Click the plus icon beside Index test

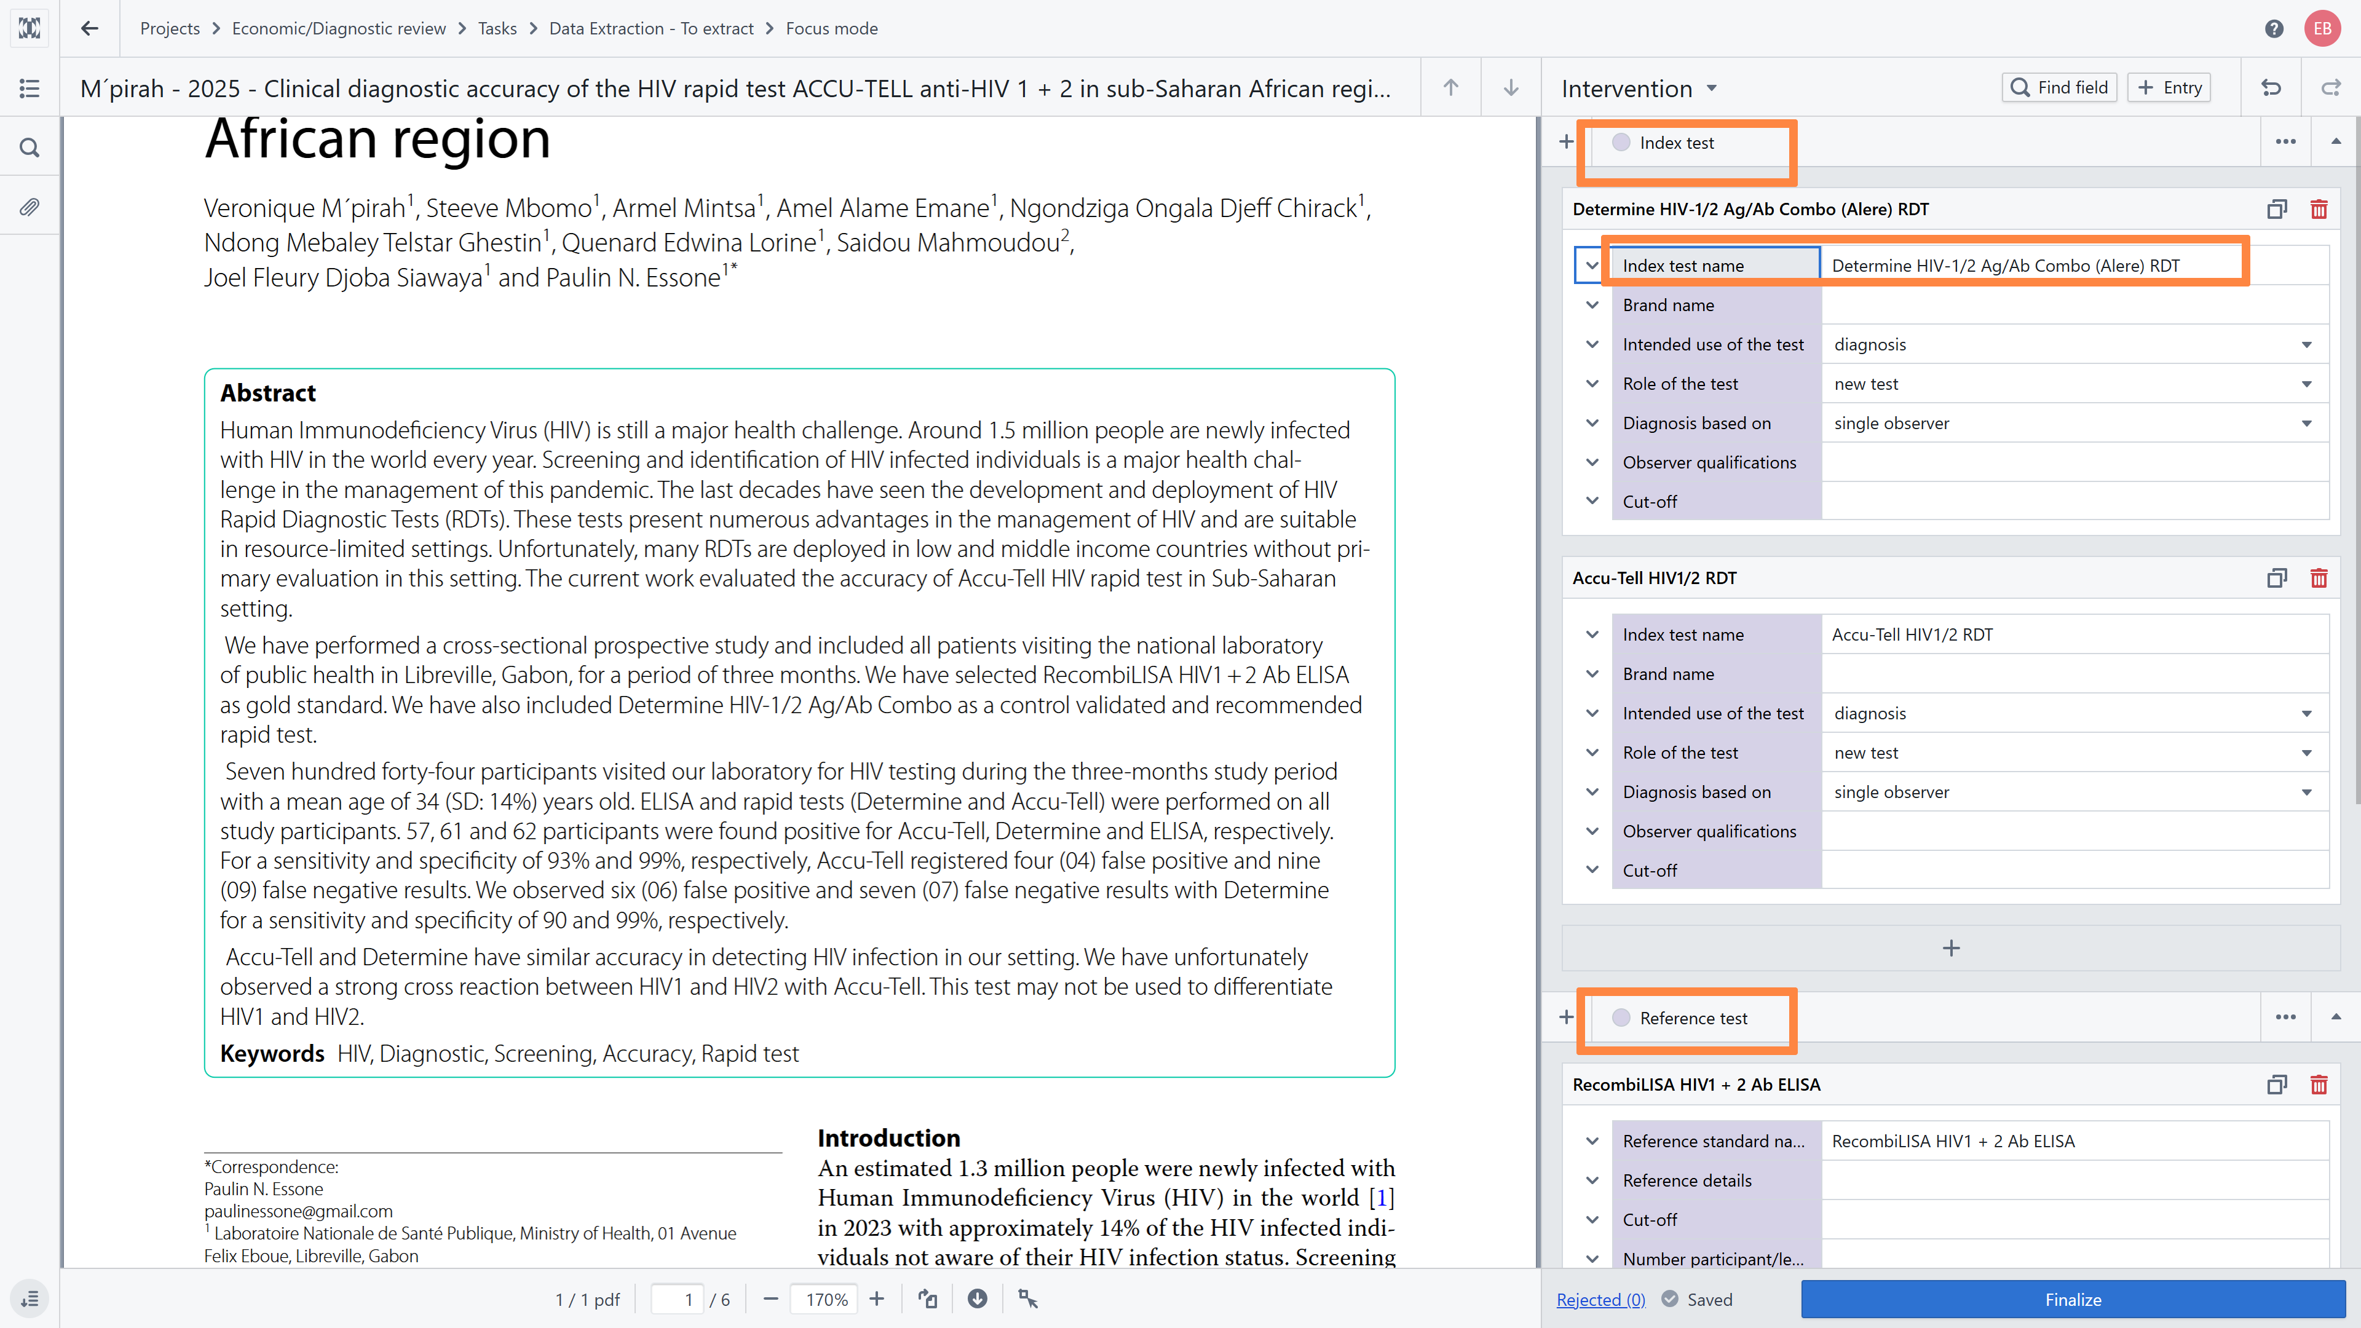[x=1567, y=142]
